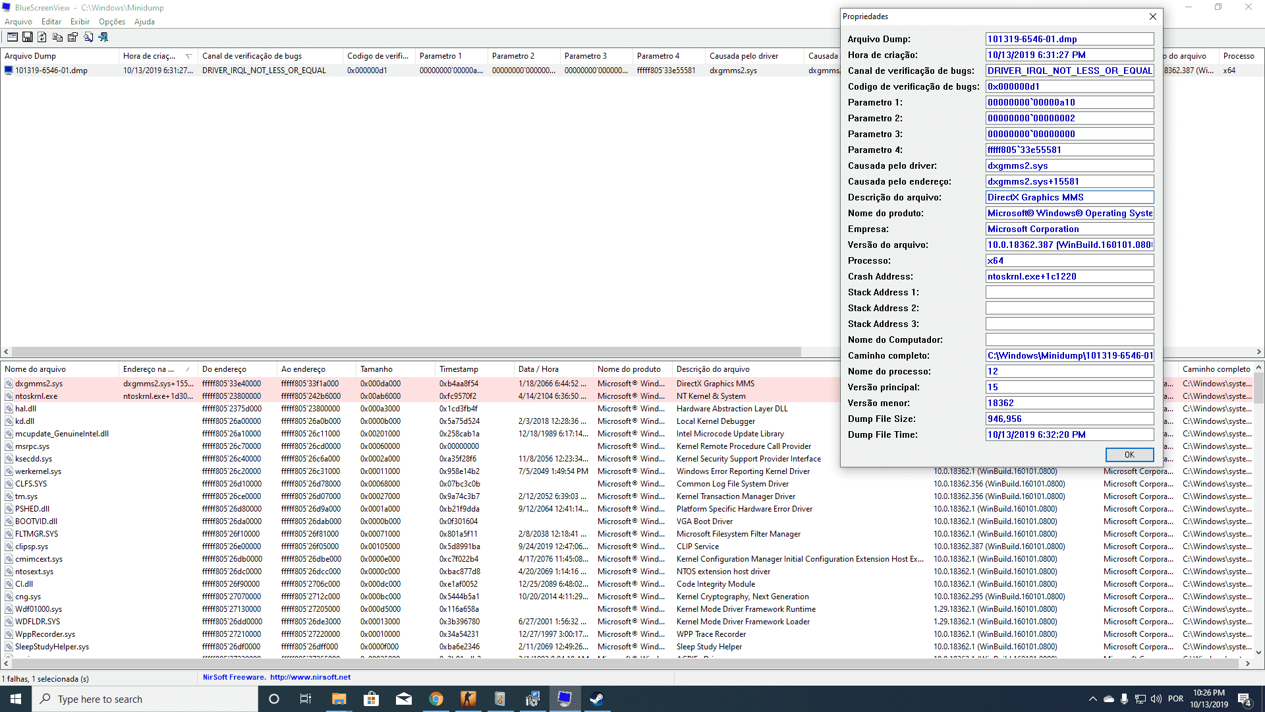
Task: Open Mail app from the taskbar
Action: click(403, 699)
